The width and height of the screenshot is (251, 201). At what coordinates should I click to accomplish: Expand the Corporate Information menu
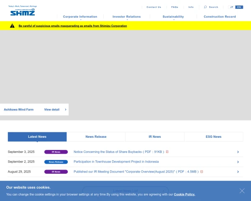pyautogui.click(x=80, y=17)
